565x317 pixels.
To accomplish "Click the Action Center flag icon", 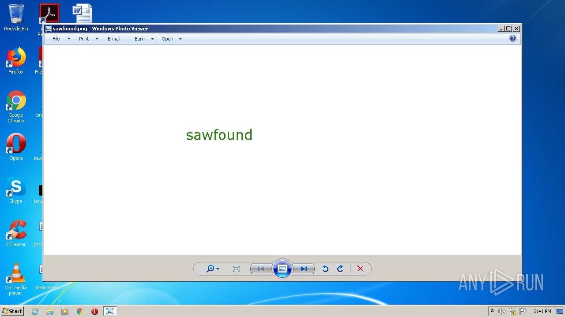I will coord(523,311).
